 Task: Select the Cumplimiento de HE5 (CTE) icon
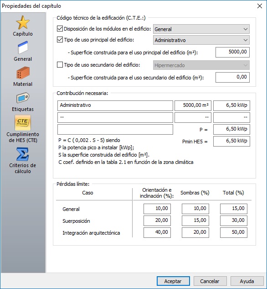[23, 123]
